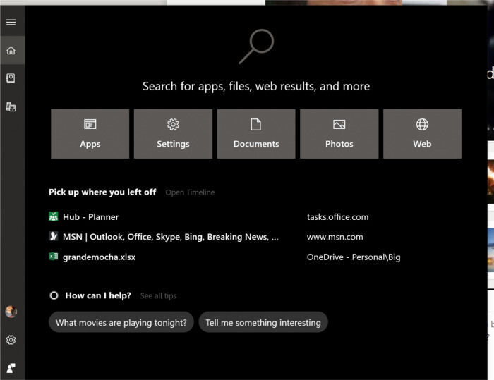Click the Cortana circle icon
The width and height of the screenshot is (494, 380).
[x=54, y=295]
